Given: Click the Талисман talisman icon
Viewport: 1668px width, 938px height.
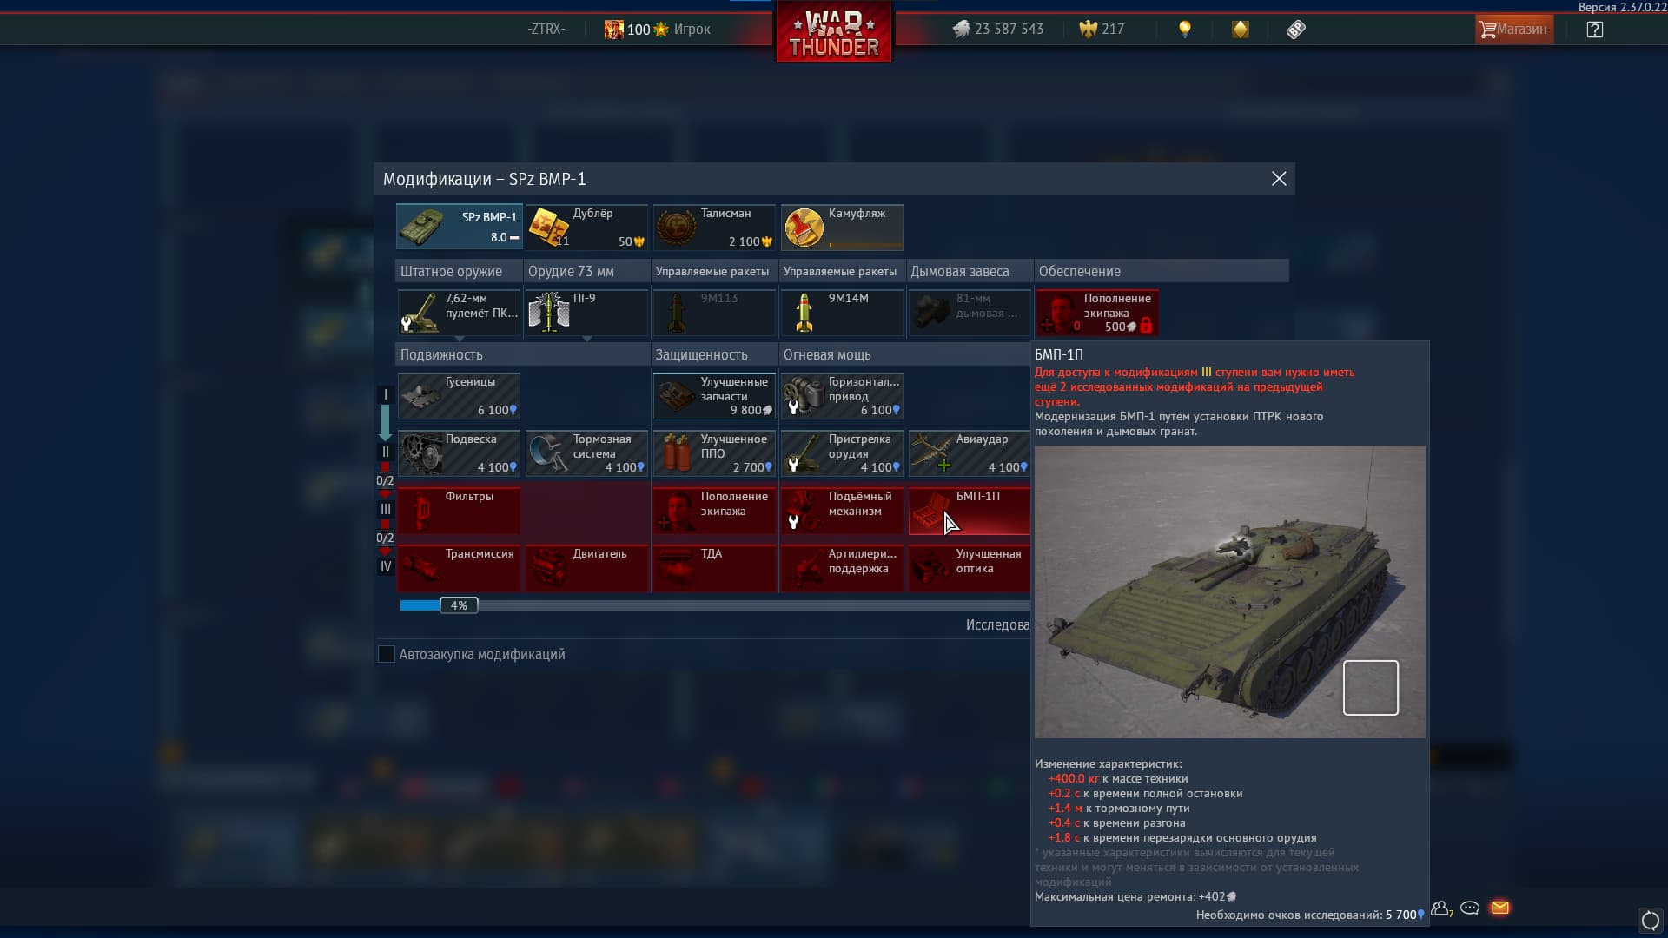Looking at the screenshot, I should (676, 228).
